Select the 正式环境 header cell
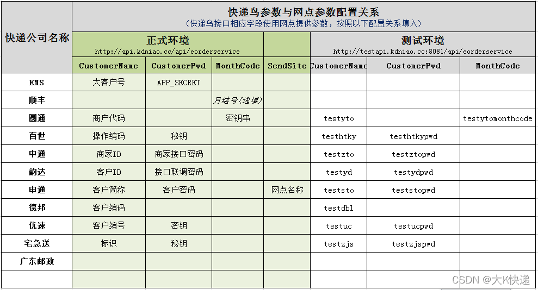The image size is (538, 290). pyautogui.click(x=168, y=45)
